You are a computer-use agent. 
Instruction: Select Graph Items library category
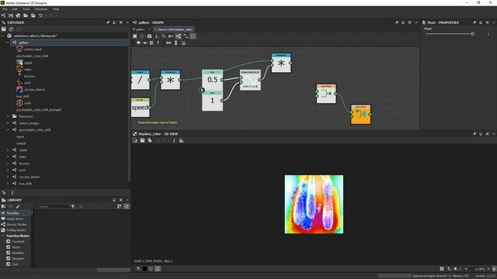tap(15, 219)
